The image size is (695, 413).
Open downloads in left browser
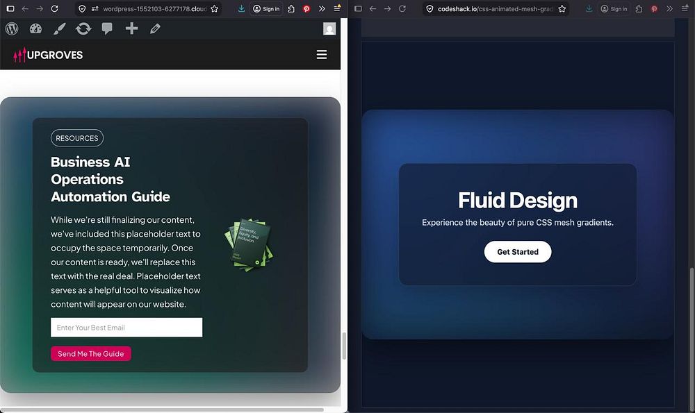click(x=241, y=8)
